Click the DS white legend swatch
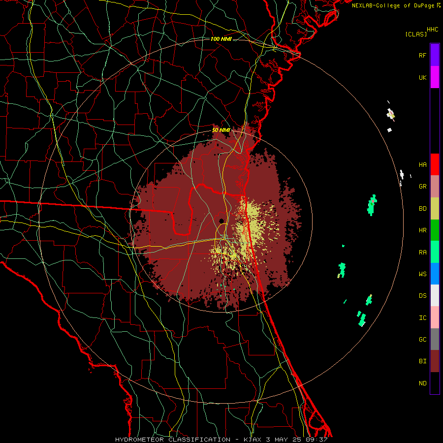This screenshot has height=443, width=443. pyautogui.click(x=435, y=295)
